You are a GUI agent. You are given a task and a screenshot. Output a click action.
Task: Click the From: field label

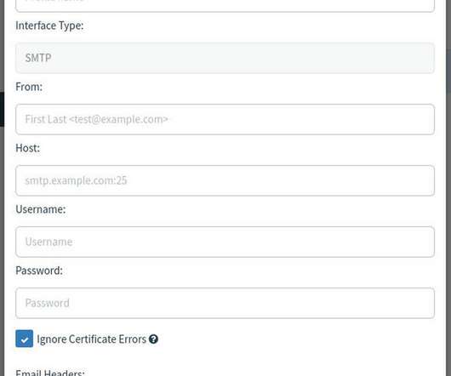point(29,87)
